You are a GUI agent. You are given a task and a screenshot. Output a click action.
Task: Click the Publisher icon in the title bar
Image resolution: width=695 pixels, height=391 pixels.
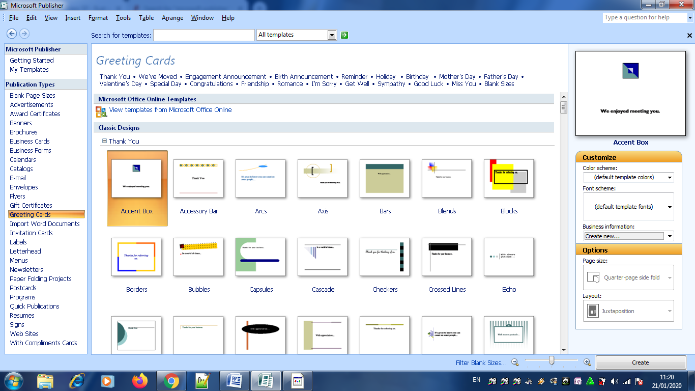click(x=5, y=5)
